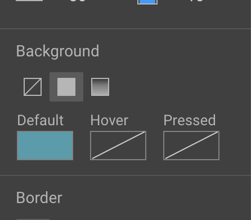Click the diagonal line in Hover swatch
251x220 pixels.
pos(118,146)
